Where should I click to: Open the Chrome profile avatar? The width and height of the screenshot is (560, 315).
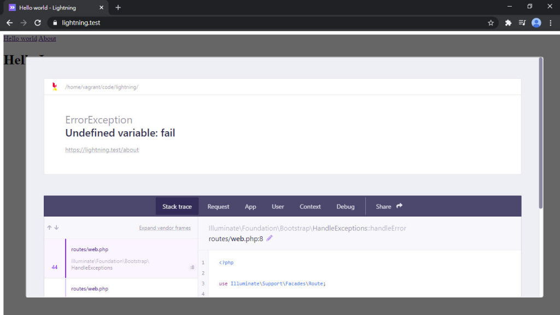[536, 23]
